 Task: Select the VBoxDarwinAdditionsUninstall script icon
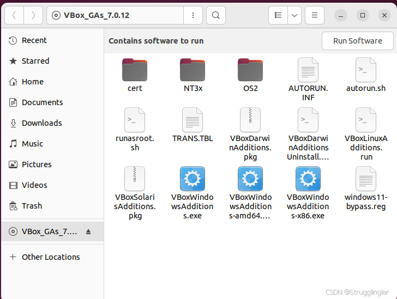pyautogui.click(x=308, y=120)
